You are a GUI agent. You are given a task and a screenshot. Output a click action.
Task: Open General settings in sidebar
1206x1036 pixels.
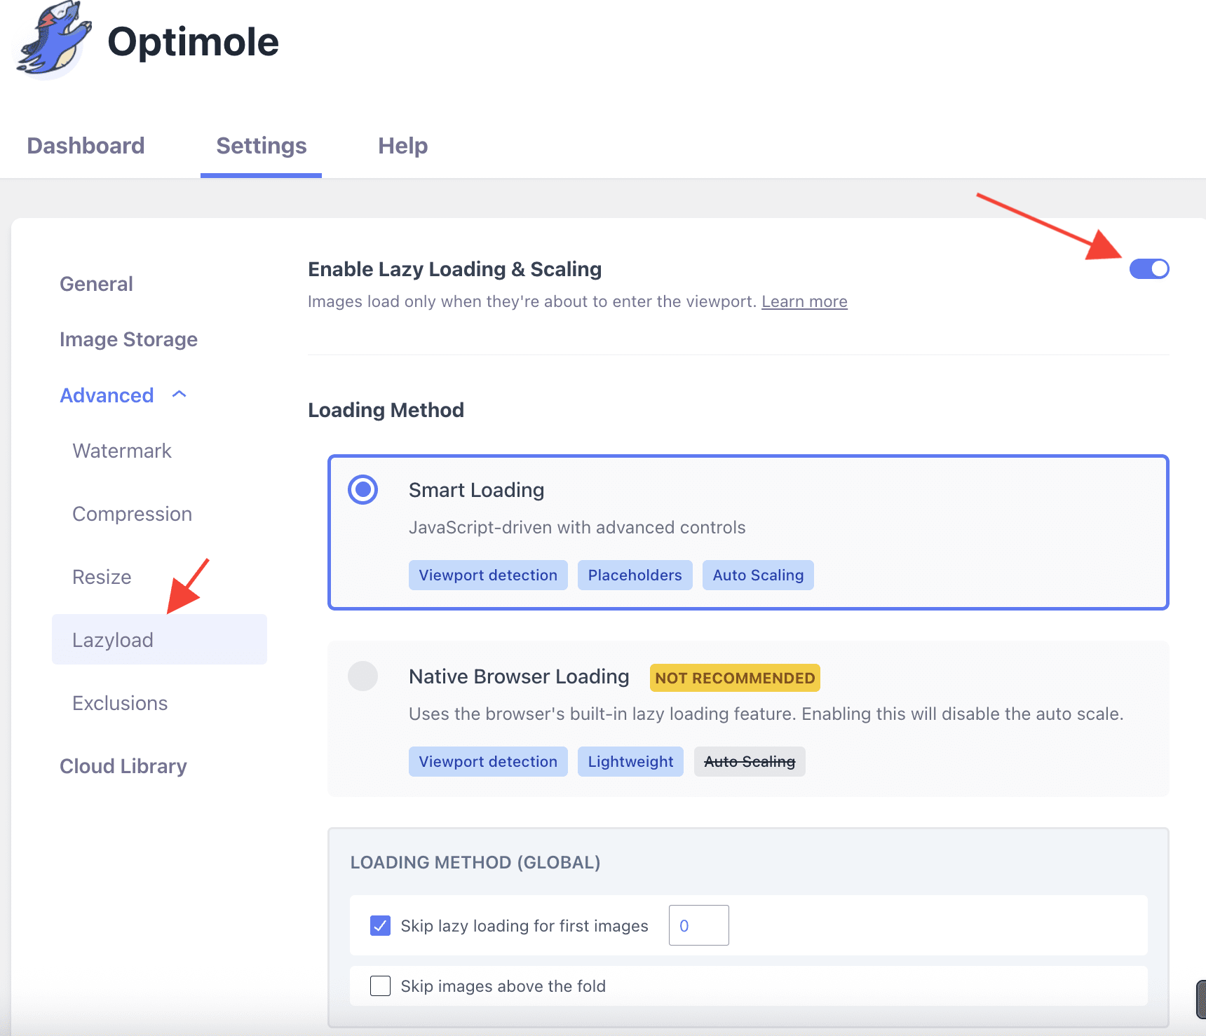96,284
